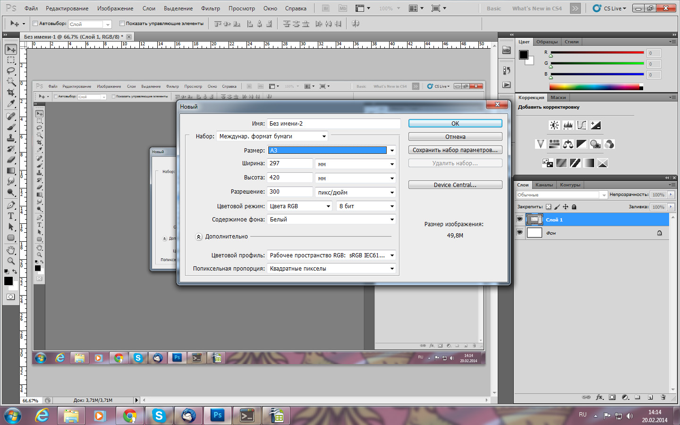The image size is (680, 425).
Task: Add a Brightness/Contrast adjustment
Action: pyautogui.click(x=554, y=125)
